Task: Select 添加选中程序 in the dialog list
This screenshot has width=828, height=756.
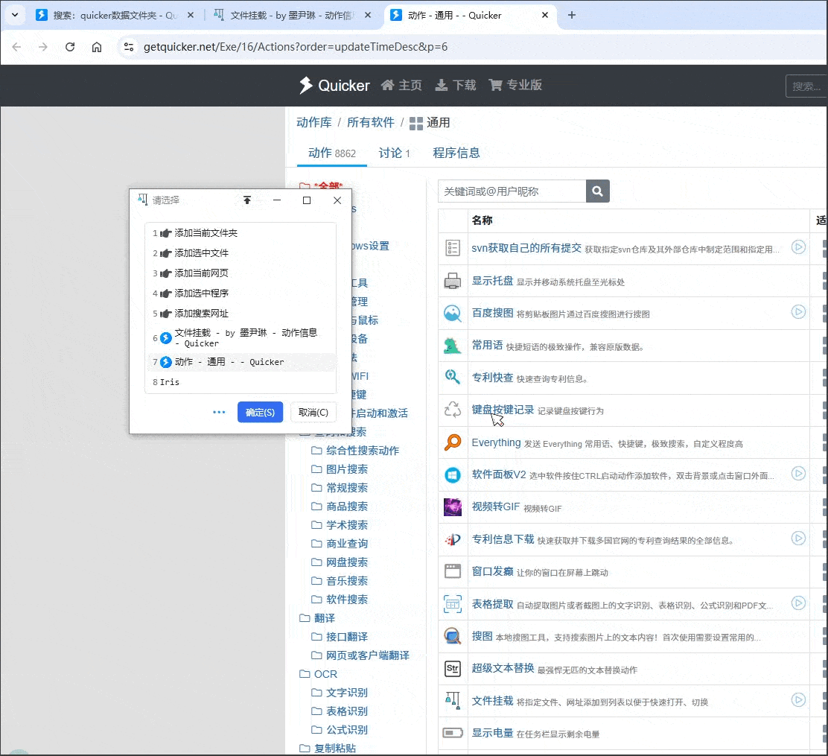Action: pos(241,293)
